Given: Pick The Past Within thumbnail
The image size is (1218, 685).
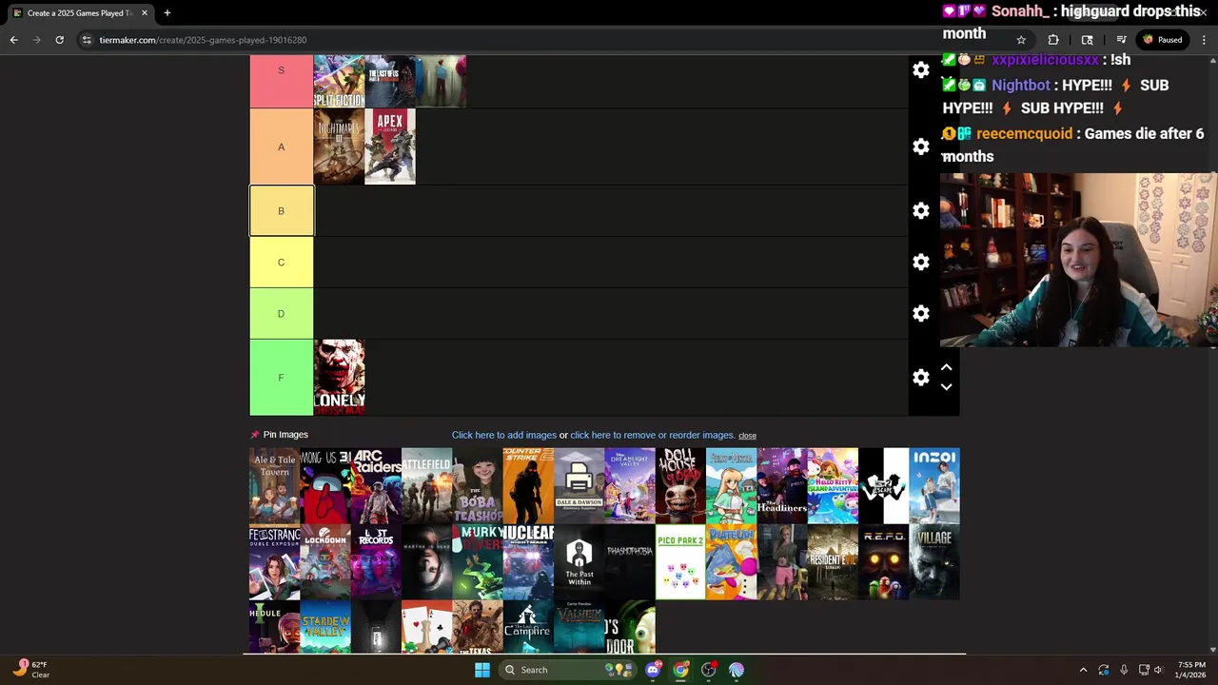Looking at the screenshot, I should tap(579, 562).
